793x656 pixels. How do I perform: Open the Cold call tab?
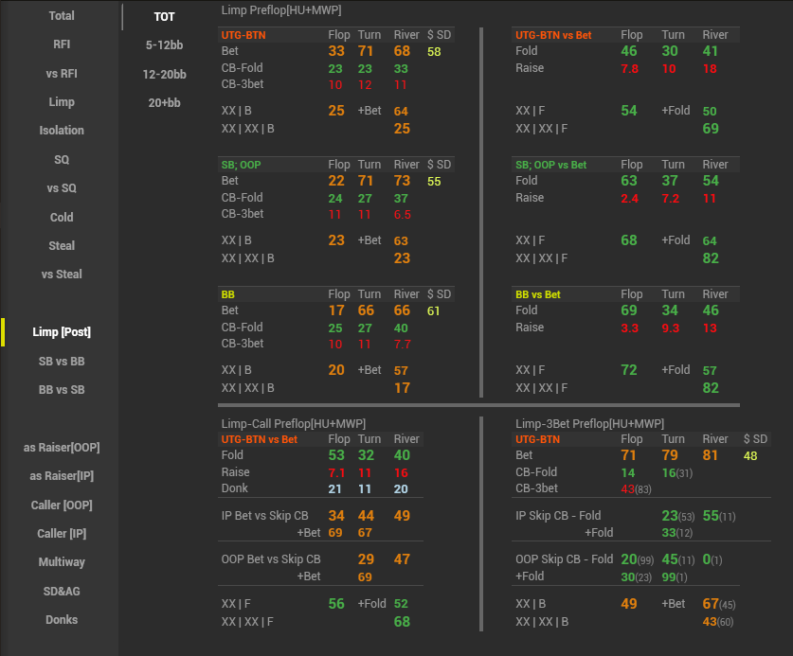pyautogui.click(x=62, y=217)
